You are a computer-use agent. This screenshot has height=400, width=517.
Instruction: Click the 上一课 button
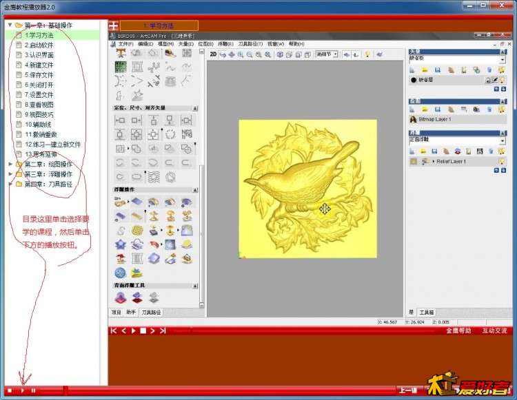tap(408, 390)
